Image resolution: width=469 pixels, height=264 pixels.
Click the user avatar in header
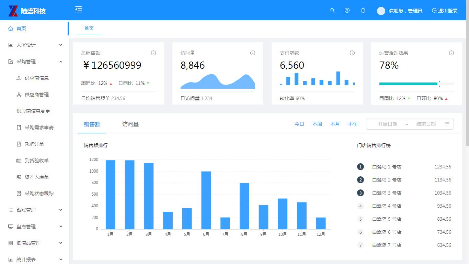(381, 11)
